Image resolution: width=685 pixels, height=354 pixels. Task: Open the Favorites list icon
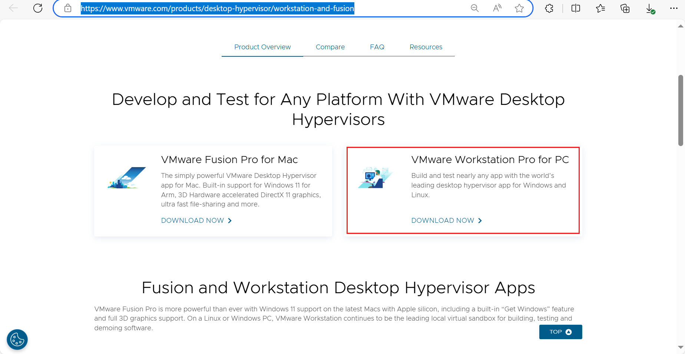point(600,8)
